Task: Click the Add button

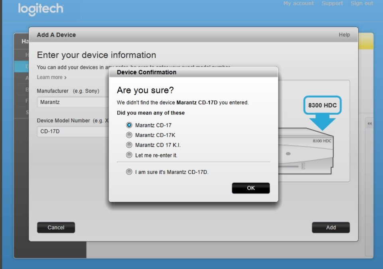Action: [331, 228]
